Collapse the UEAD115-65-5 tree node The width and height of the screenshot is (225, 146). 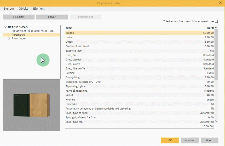tap(6, 27)
